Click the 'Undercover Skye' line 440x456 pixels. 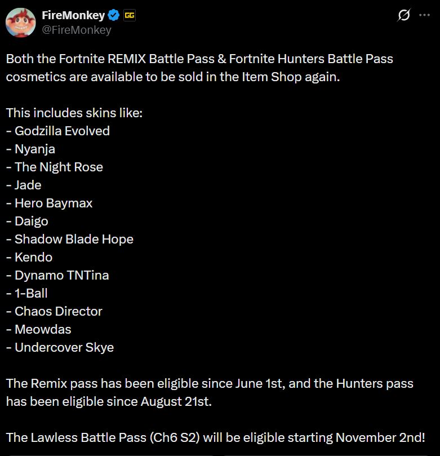(60, 348)
